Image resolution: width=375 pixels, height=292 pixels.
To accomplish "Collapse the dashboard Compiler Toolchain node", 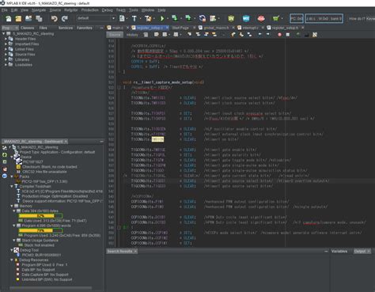I will (12, 186).
